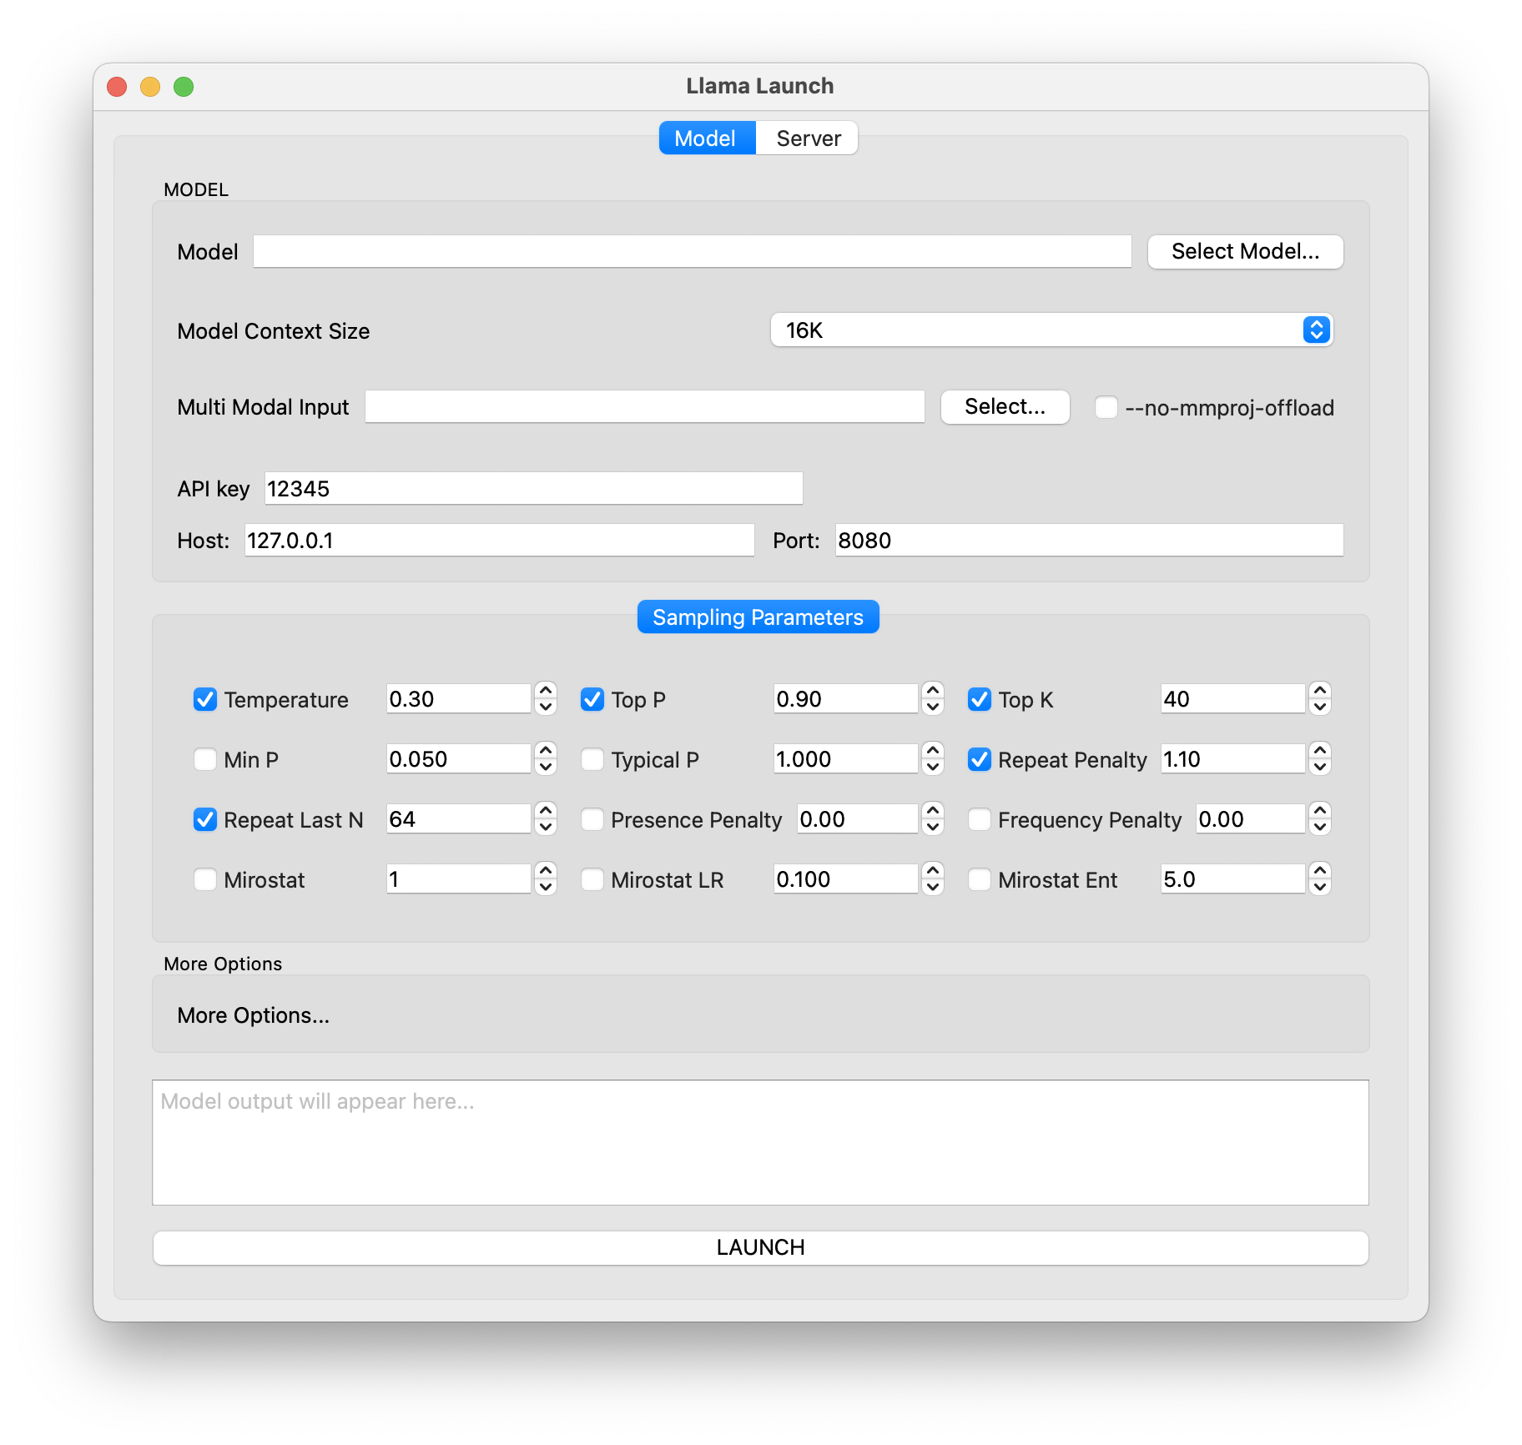Click the Repeat Penalty field showing 1.10
The image size is (1522, 1445).
tap(1233, 758)
